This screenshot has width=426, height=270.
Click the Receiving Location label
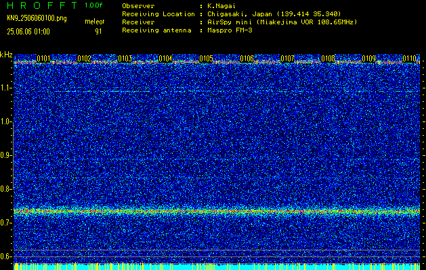(x=158, y=14)
